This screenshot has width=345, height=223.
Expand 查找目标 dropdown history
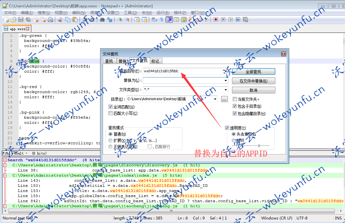(x=226, y=71)
